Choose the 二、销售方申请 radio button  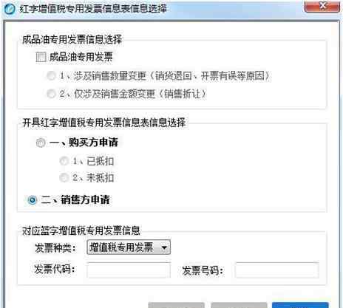33,200
